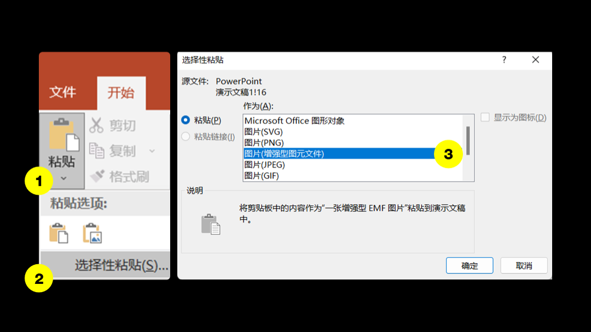Click the Copy icon in the ribbon

pos(97,151)
